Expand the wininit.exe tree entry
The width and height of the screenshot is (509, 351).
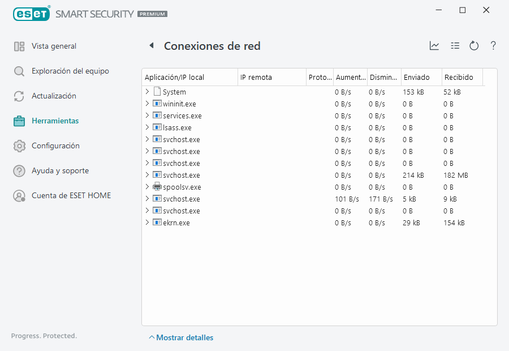pos(148,104)
